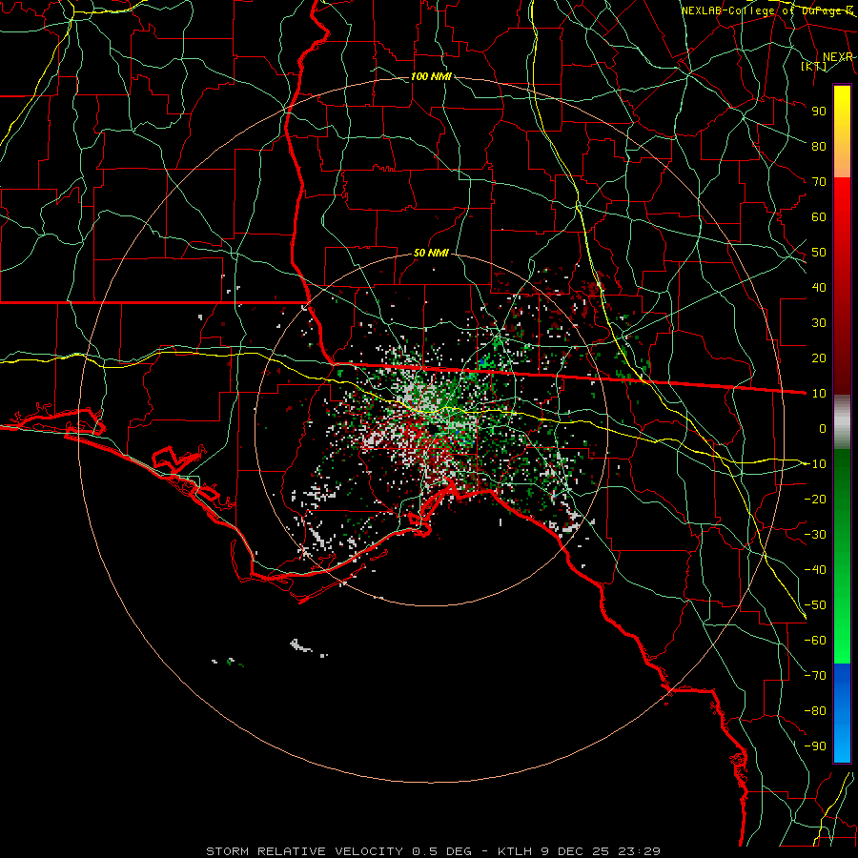Click the positive 40 knot scale label
This screenshot has height=858, width=858.
[819, 287]
